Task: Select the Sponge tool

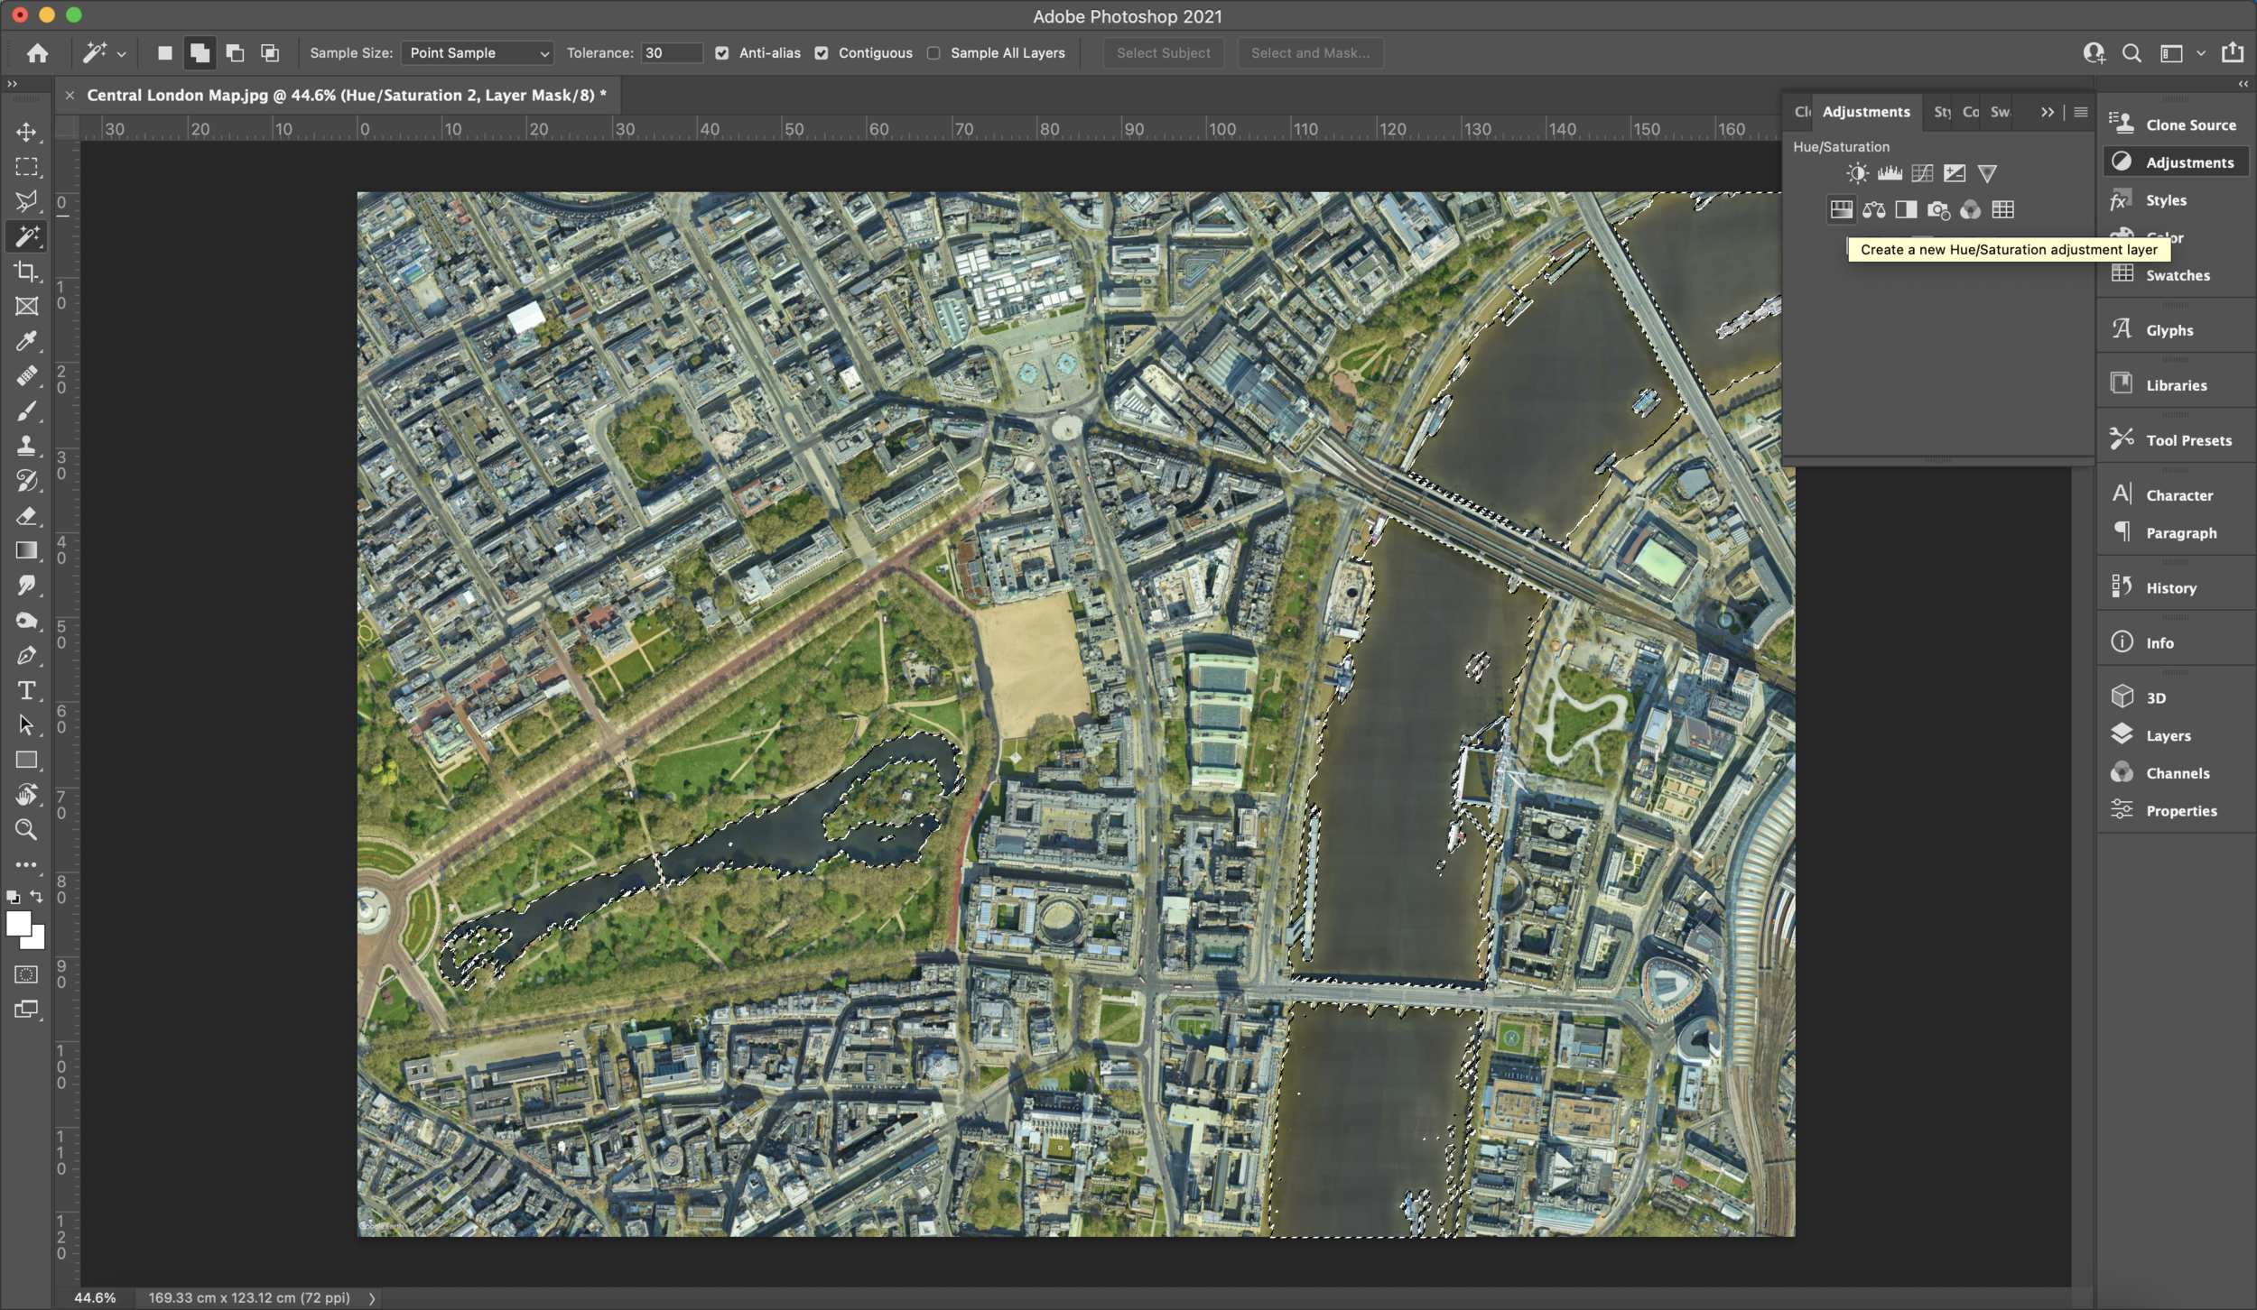Action: pos(26,621)
